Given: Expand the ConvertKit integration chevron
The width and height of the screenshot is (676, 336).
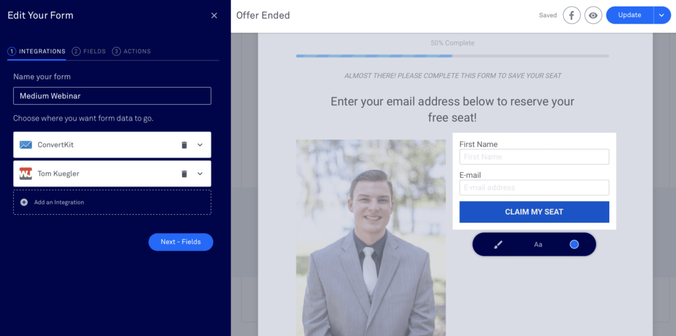Looking at the screenshot, I should [200, 145].
